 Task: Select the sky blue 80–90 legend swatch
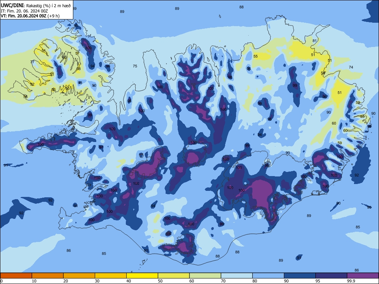[x=268, y=276]
